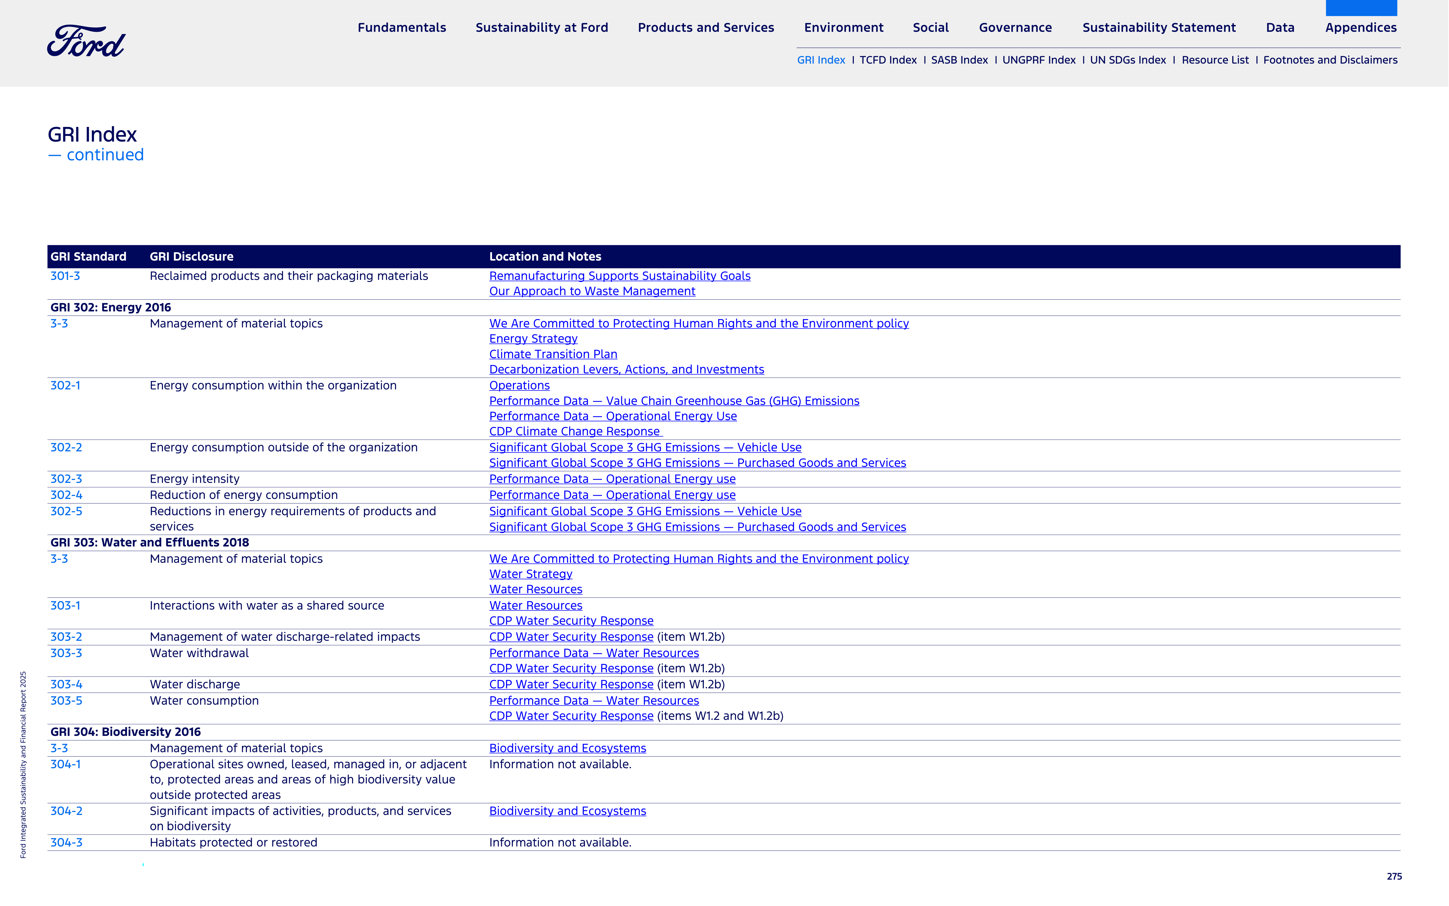This screenshot has width=1449, height=906.
Task: Select the GRI 302: Energy 2016 heading
Action: 111,307
